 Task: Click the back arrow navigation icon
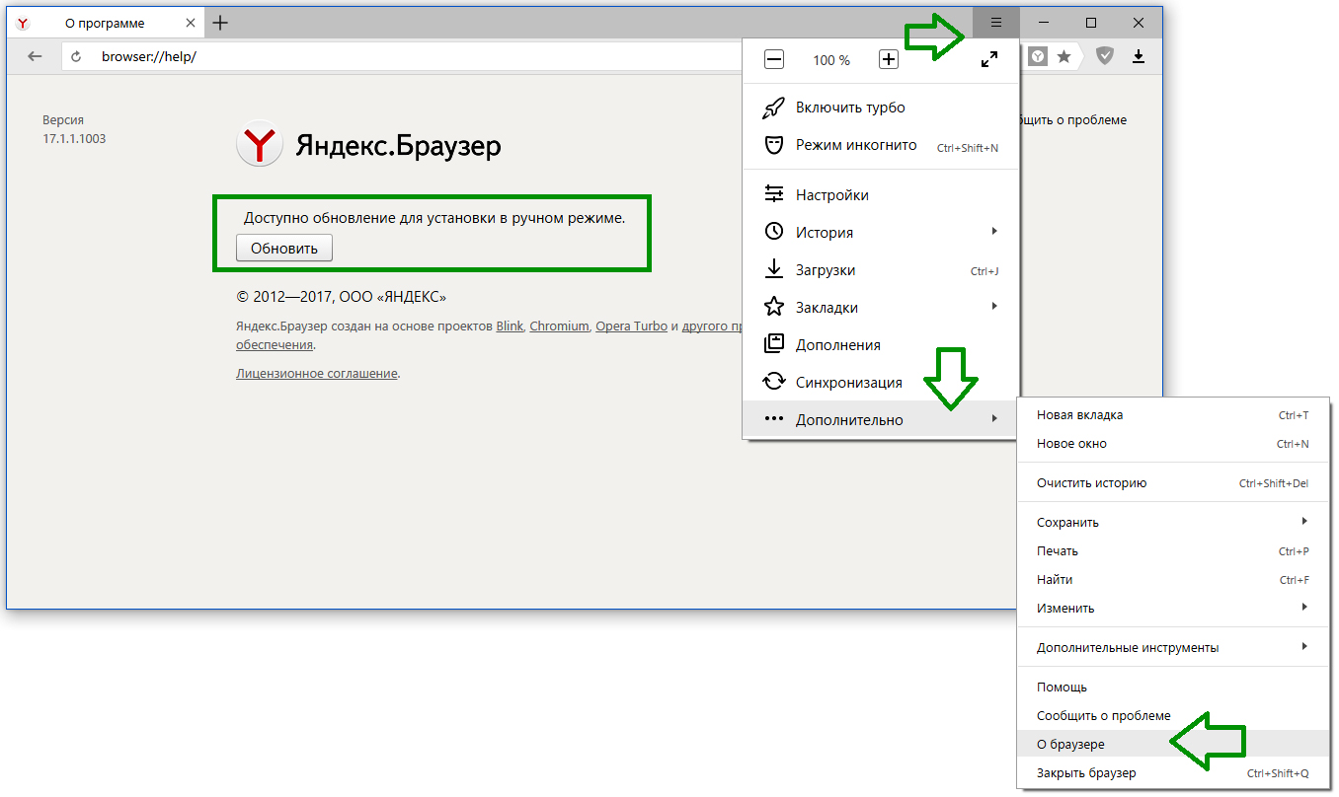tap(35, 57)
